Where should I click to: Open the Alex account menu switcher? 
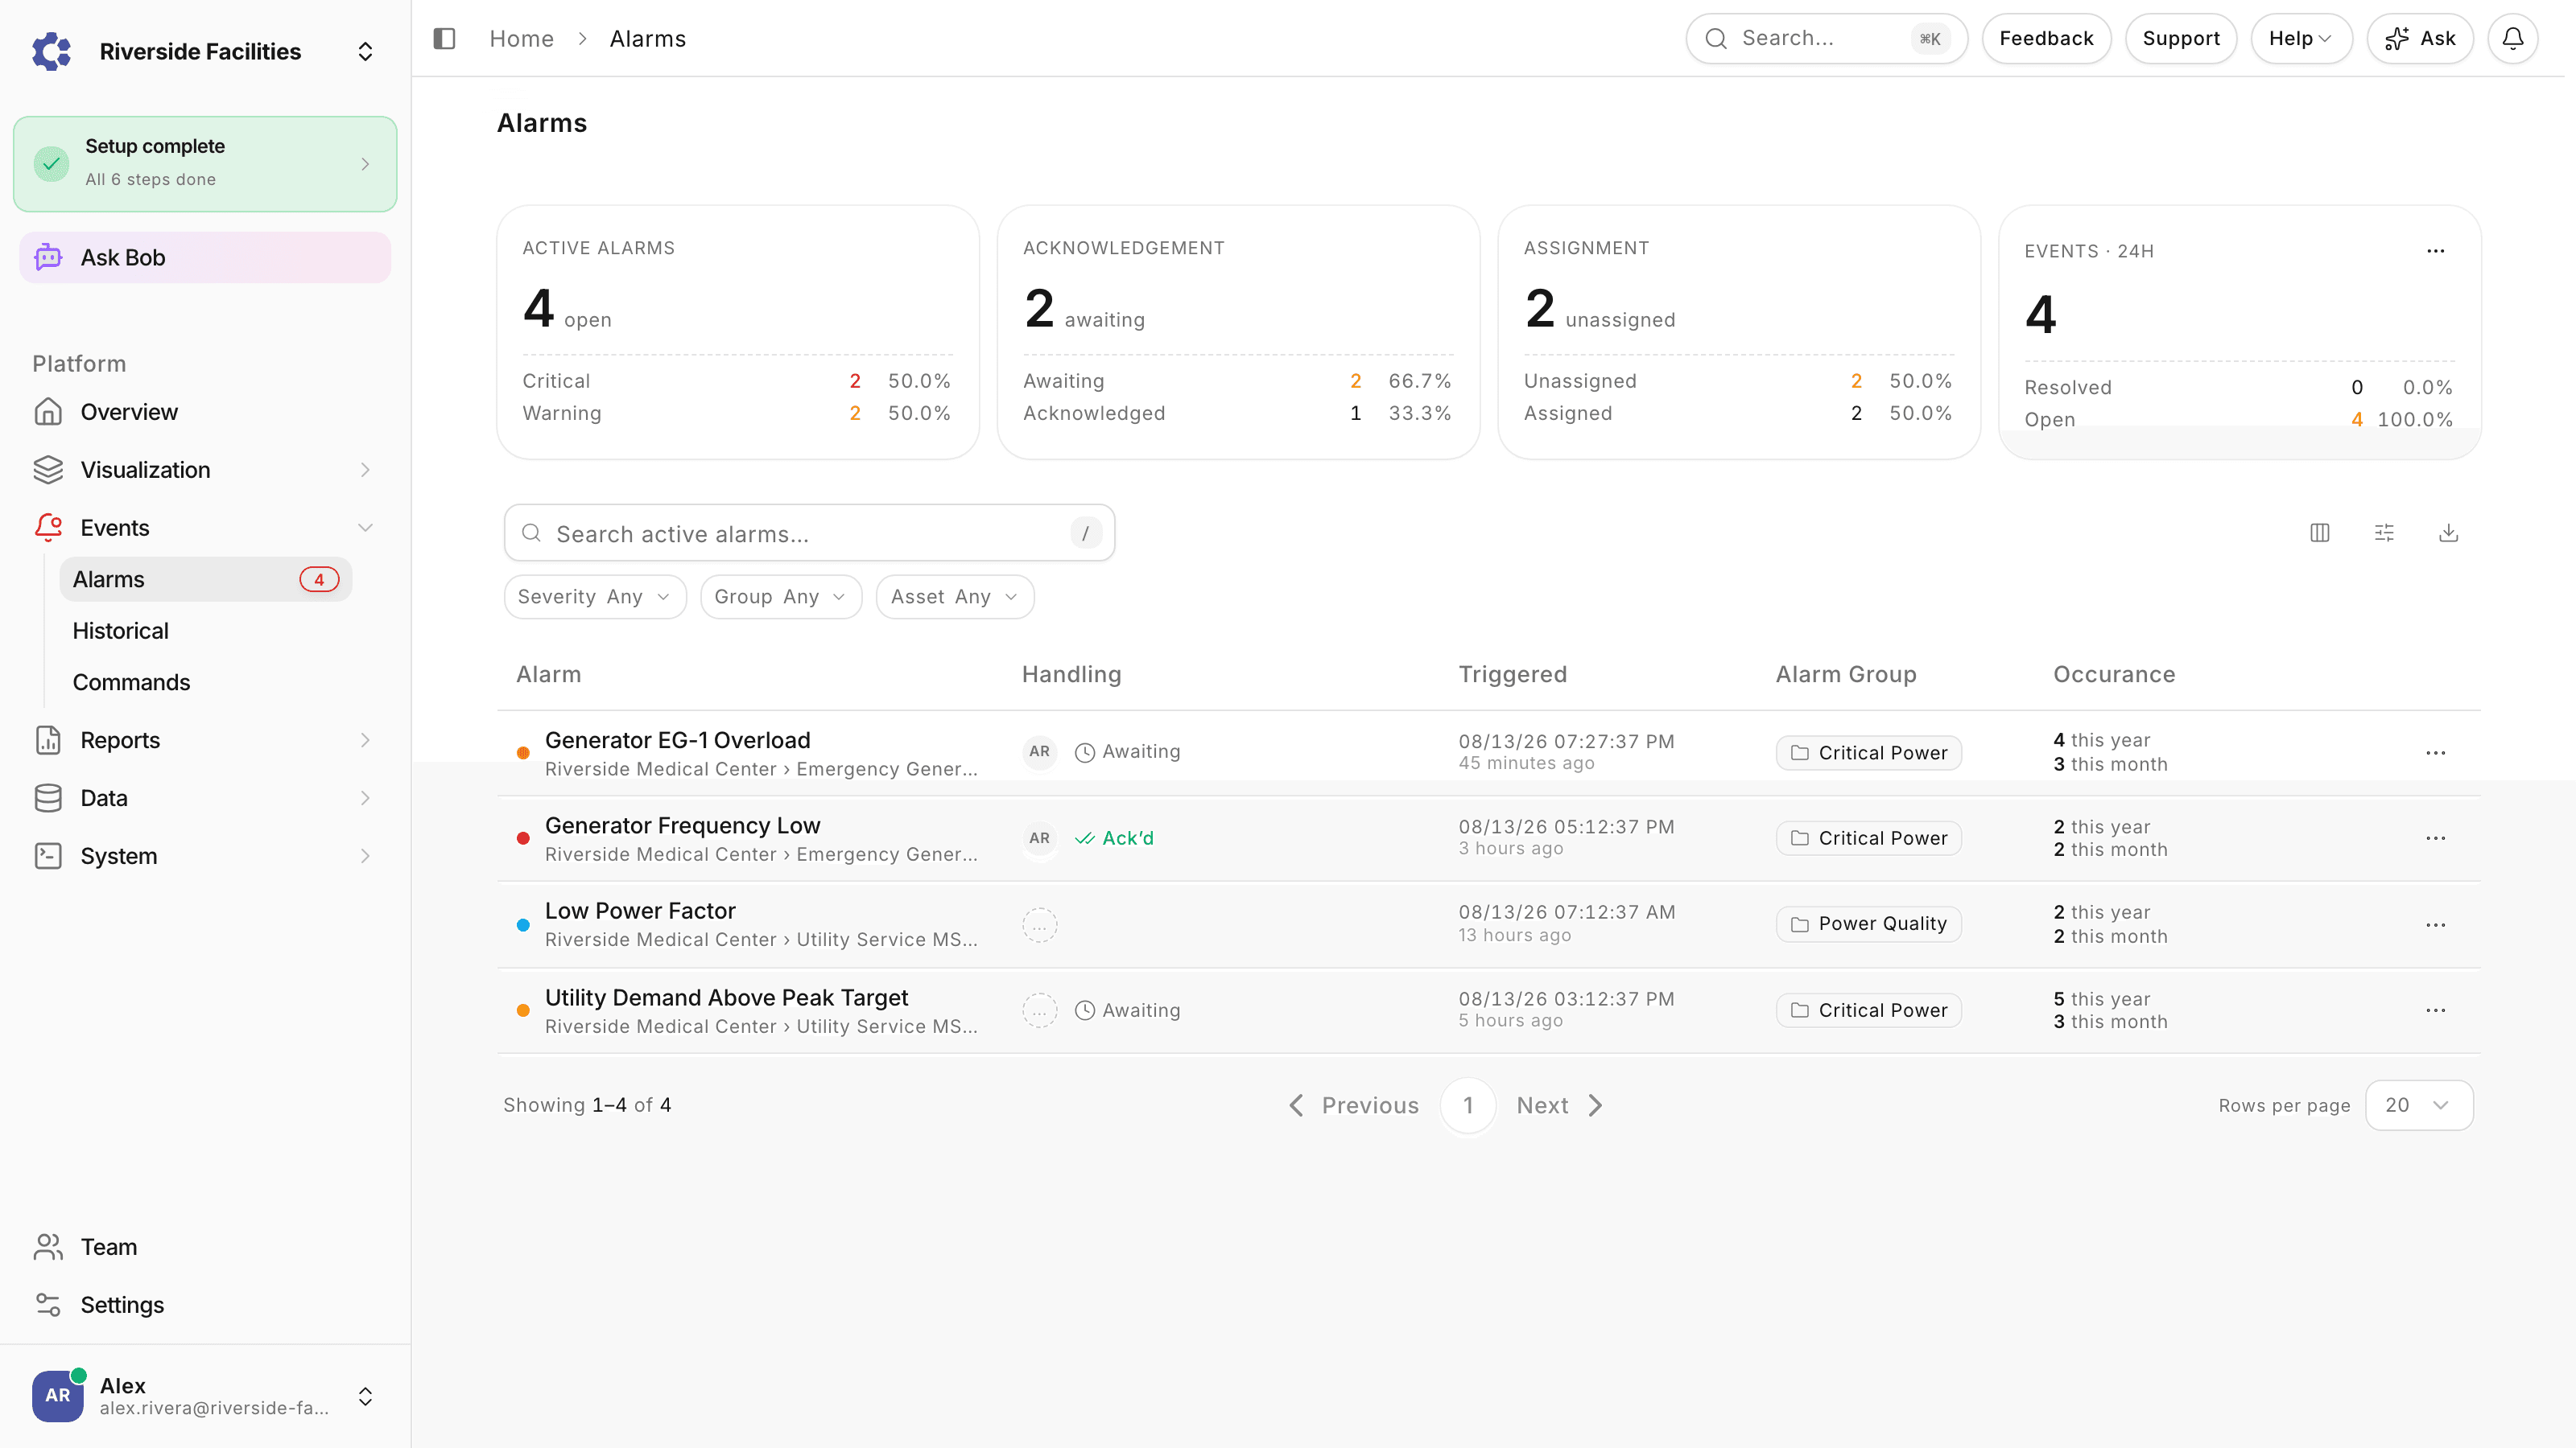pyautogui.click(x=365, y=1396)
